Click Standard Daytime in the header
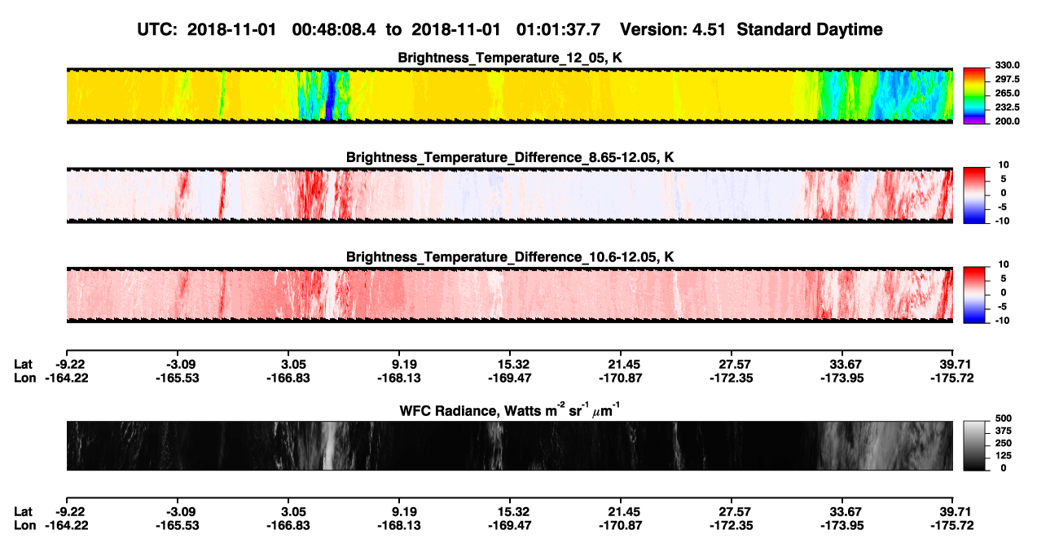 click(809, 30)
